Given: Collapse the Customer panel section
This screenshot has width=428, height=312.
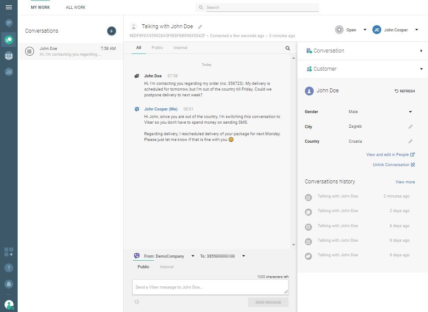Looking at the screenshot, I should (421, 69).
